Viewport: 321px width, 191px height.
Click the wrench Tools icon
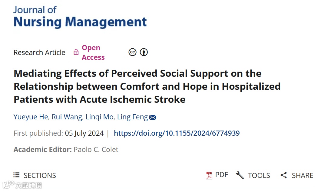click(x=240, y=175)
